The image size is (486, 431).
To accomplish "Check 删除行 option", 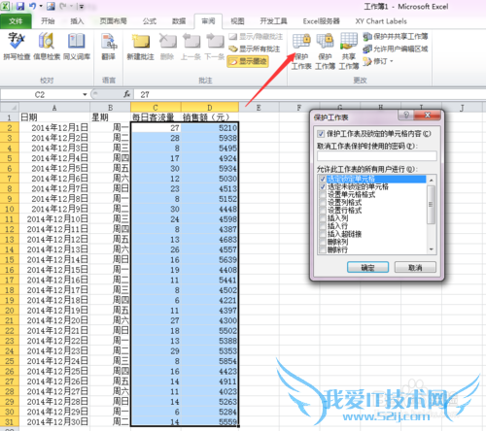I will (x=323, y=249).
